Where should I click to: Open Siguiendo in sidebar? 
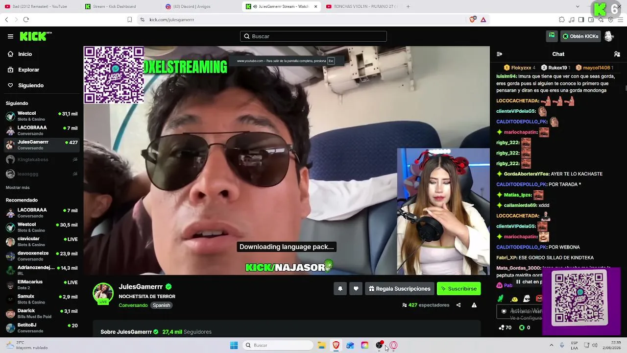coord(30,85)
